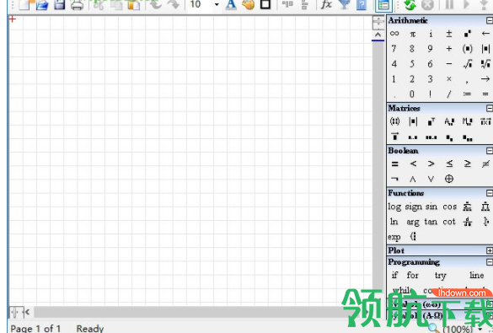Insert matrix transpose operator
Screen dimensions: 493x333
click(431, 121)
